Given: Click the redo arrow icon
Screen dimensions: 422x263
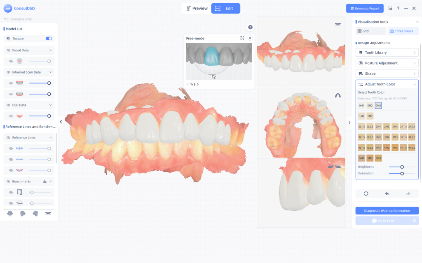Looking at the screenshot, I should tap(408, 194).
